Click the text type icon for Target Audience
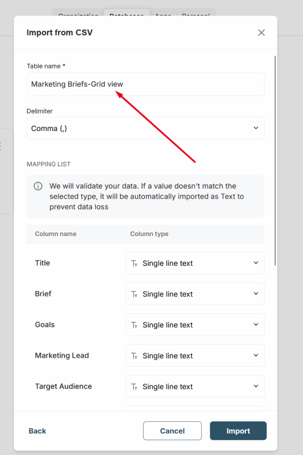This screenshot has height=455, width=303. point(134,387)
